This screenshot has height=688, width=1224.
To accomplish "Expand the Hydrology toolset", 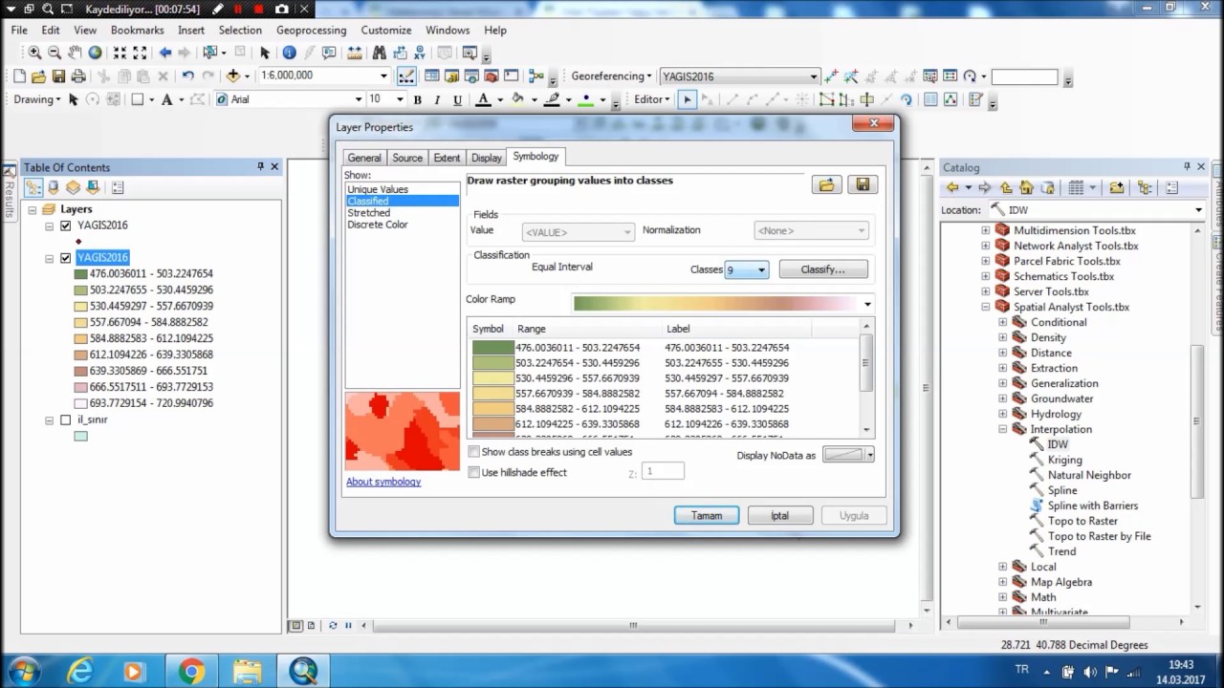I will click(1003, 414).
